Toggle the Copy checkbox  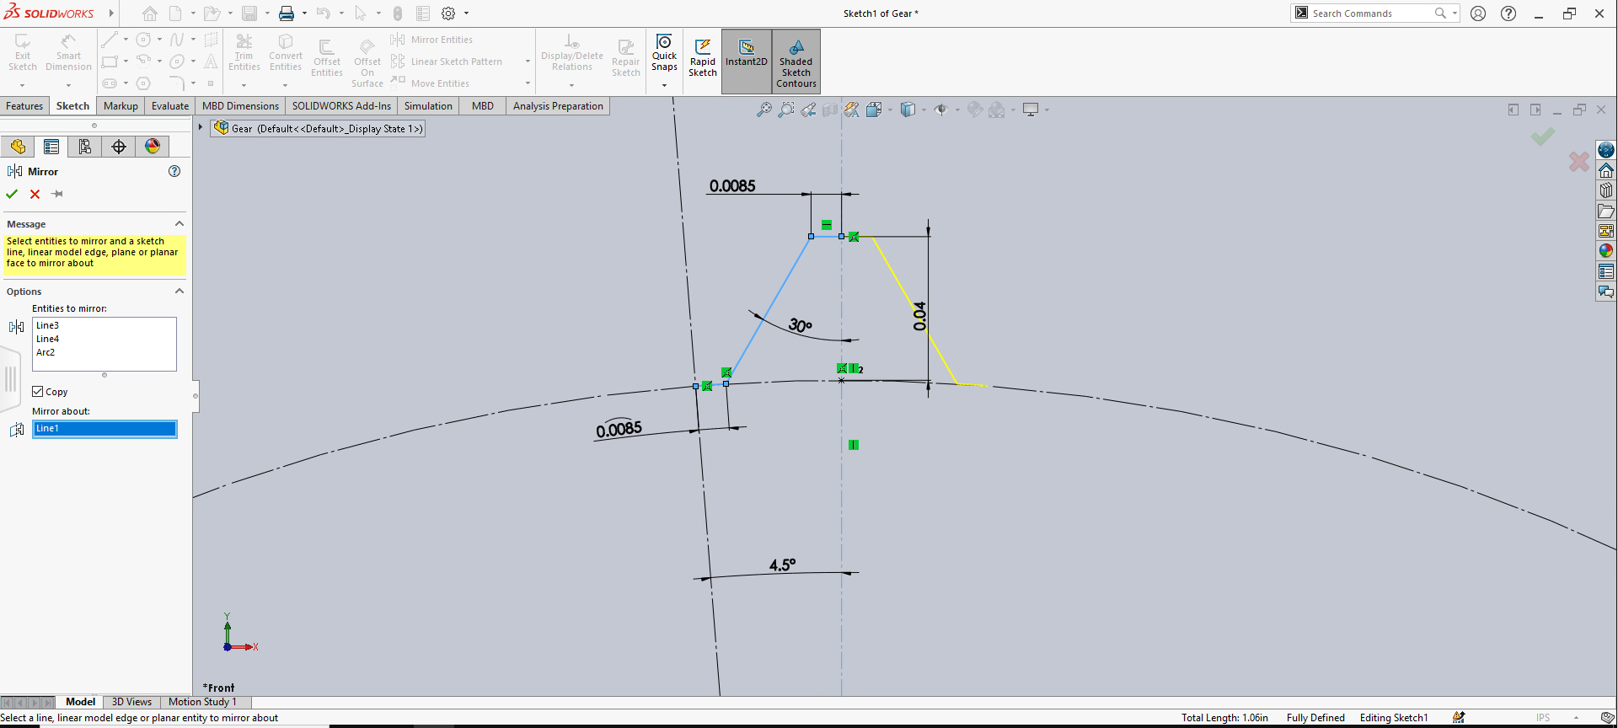(38, 392)
